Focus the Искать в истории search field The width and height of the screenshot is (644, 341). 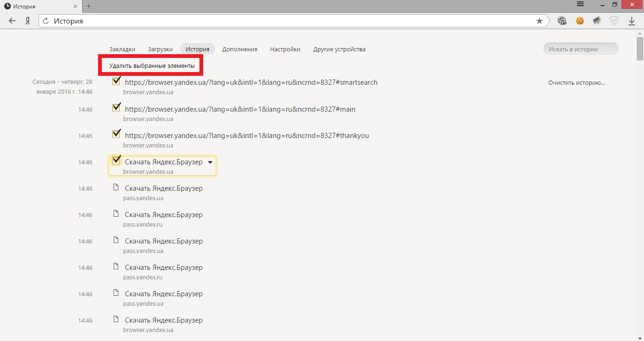coord(581,49)
